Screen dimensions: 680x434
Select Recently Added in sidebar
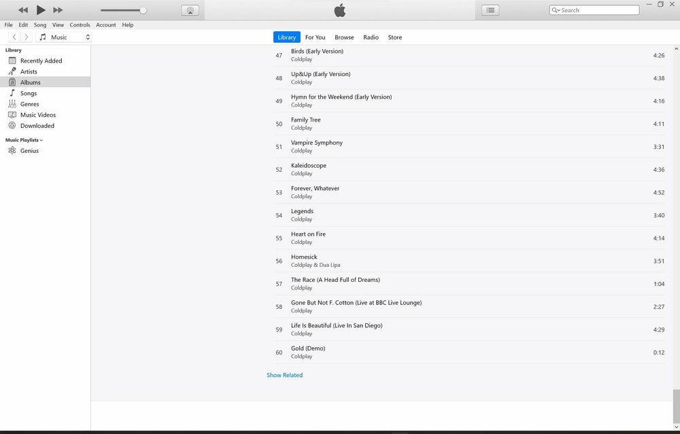tap(41, 60)
